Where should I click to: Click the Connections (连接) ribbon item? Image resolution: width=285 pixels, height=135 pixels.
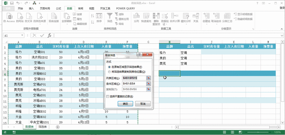pos(78,14)
